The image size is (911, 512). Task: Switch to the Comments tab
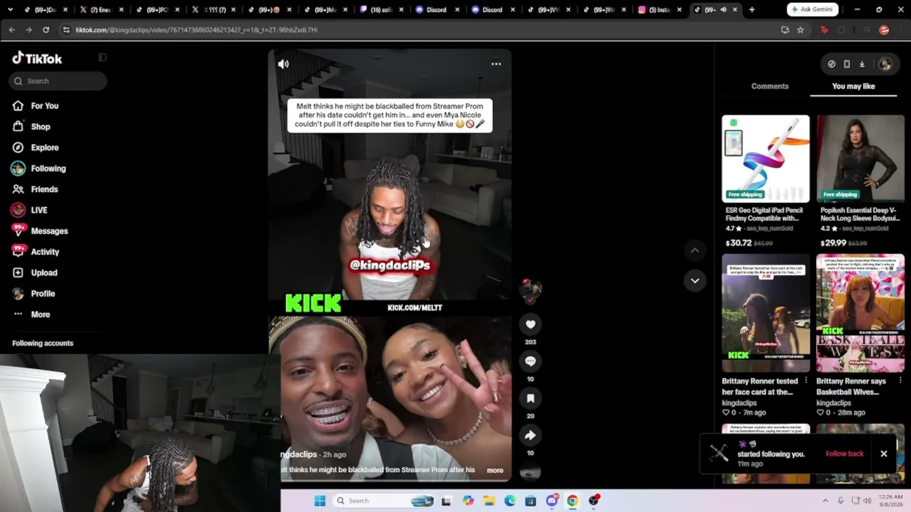point(770,86)
